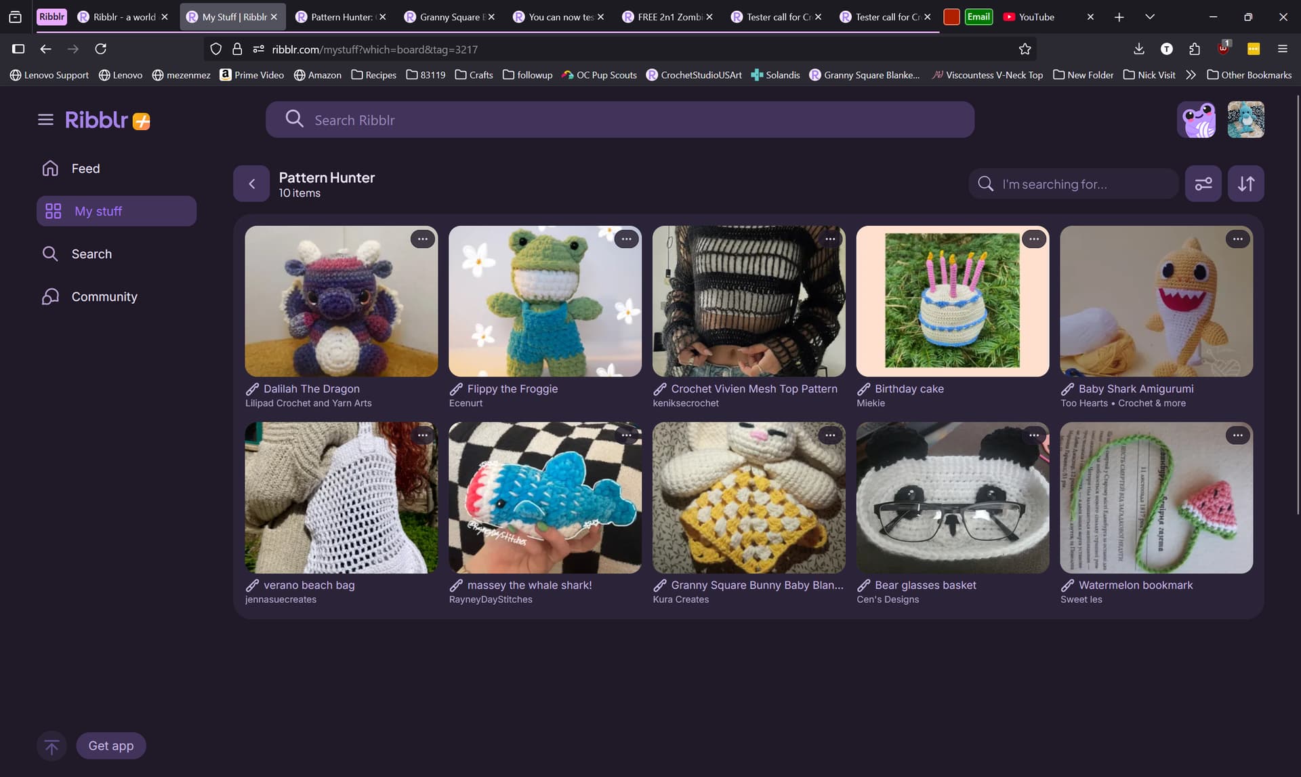Expand the hidden bookmarks overflow chevron
The image size is (1301, 777).
click(1191, 75)
